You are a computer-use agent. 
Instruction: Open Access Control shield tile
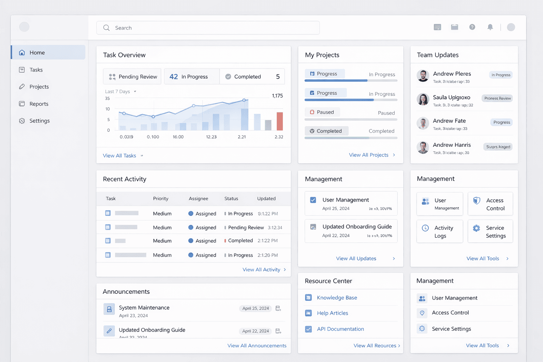click(x=490, y=204)
